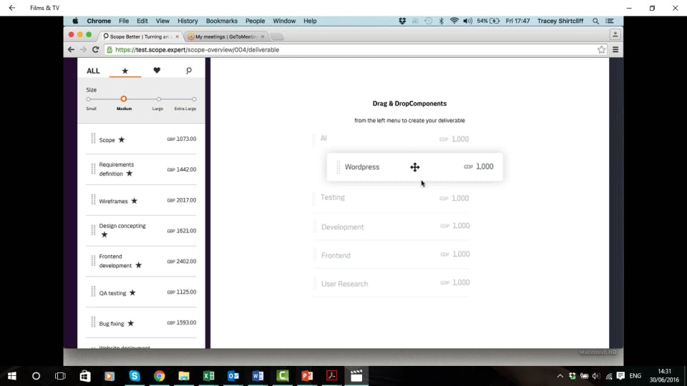Select Extra Large size stop

[194, 99]
